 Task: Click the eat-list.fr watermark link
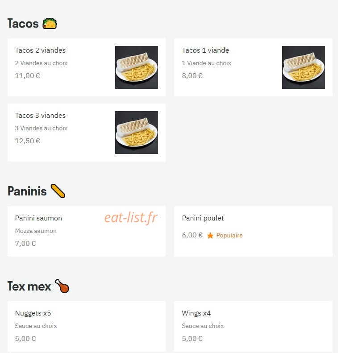pyautogui.click(x=131, y=218)
